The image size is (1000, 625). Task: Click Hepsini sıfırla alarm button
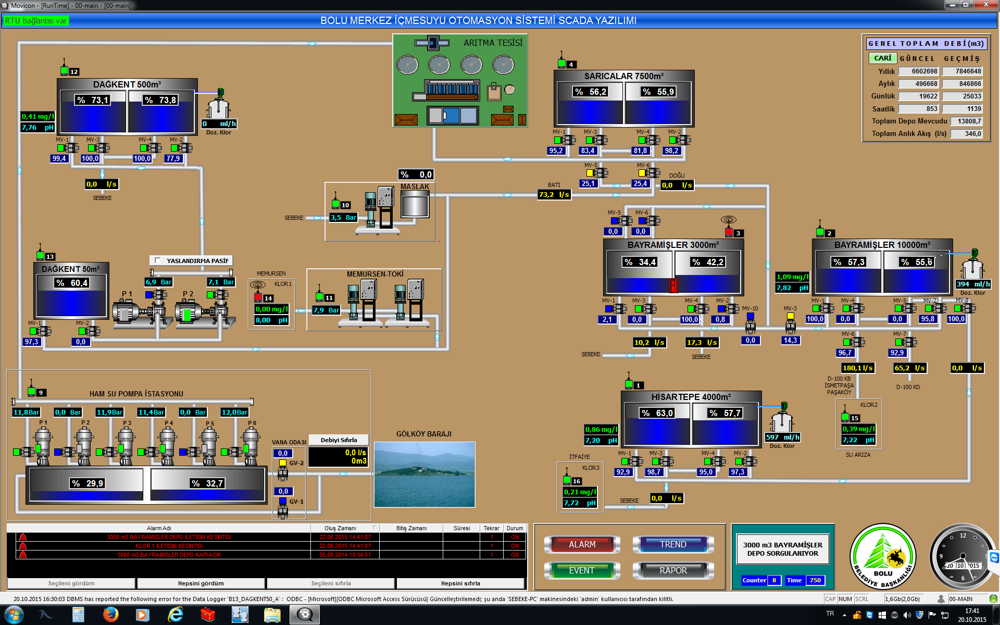[460, 583]
